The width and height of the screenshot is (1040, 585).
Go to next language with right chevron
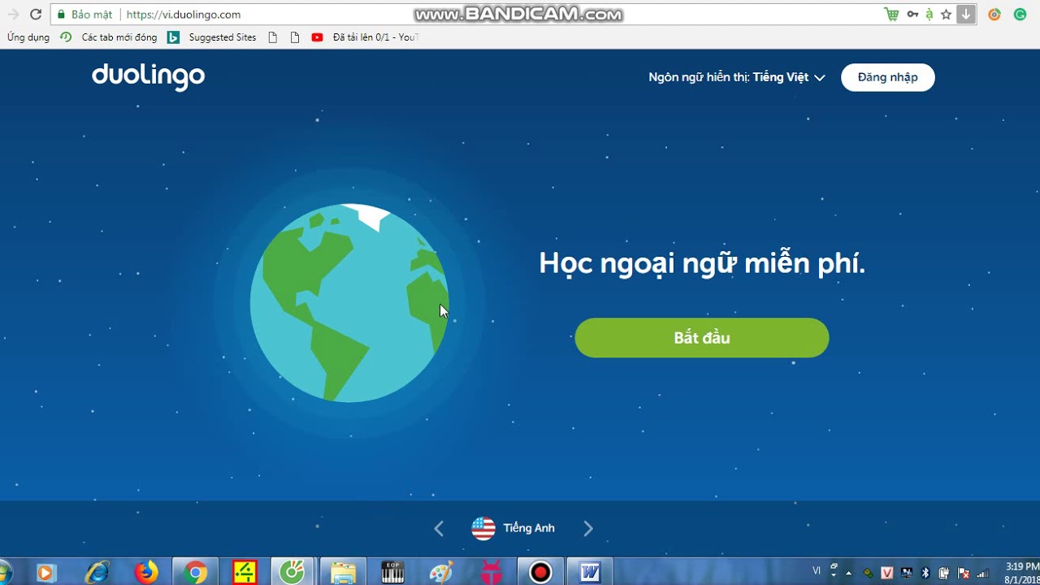pos(588,529)
